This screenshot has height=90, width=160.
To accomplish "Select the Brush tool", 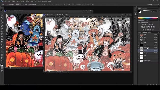I will (2, 29).
